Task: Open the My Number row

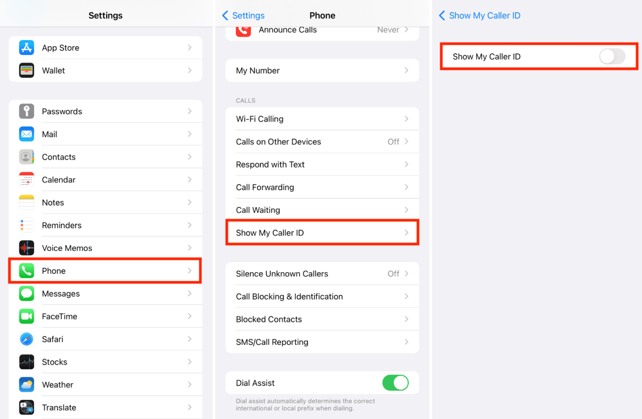Action: click(322, 70)
